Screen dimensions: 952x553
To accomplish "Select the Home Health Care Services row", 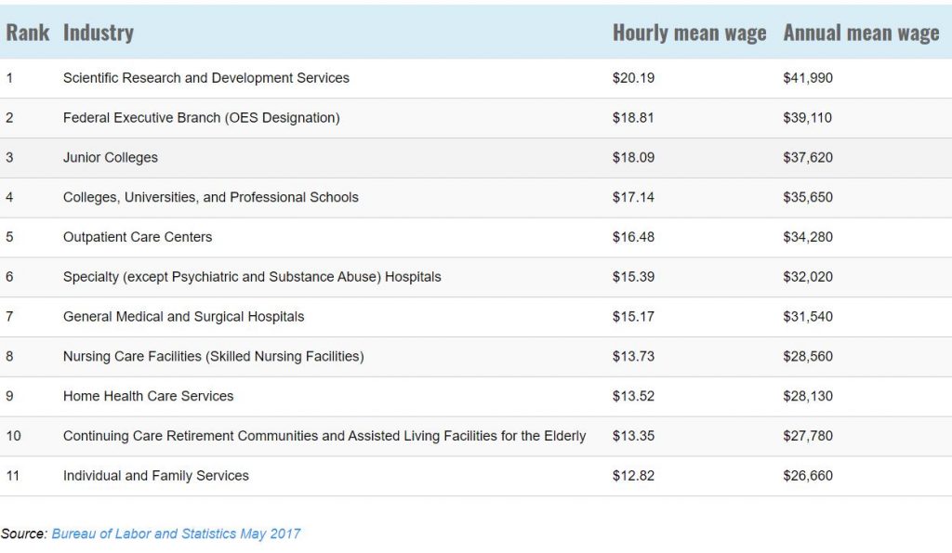I will (149, 396).
